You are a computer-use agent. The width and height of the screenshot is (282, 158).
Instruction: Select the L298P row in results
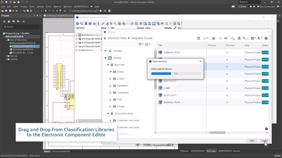click(213, 88)
